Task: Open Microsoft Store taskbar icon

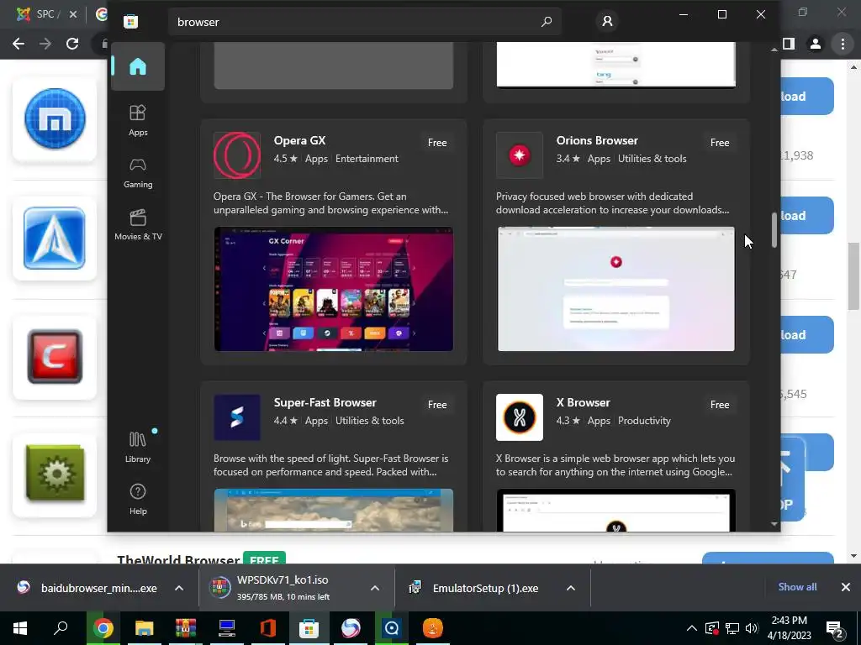Action: pyautogui.click(x=309, y=628)
